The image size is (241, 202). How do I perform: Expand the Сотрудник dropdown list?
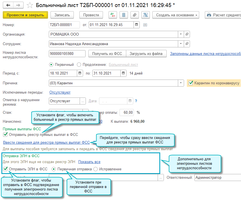[181, 44]
